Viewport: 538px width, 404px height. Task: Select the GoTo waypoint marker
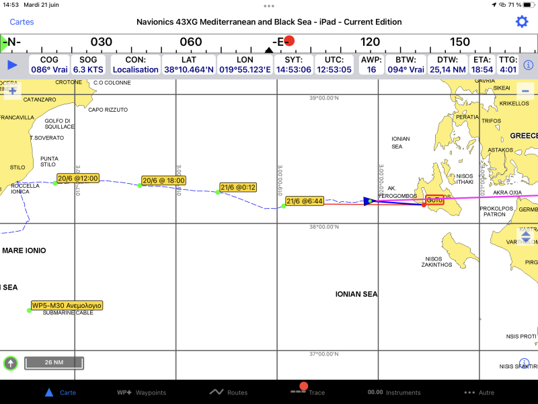pos(434,200)
